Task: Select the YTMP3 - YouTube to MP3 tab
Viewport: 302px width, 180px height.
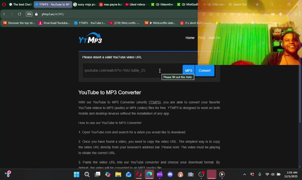Action: (53, 4)
